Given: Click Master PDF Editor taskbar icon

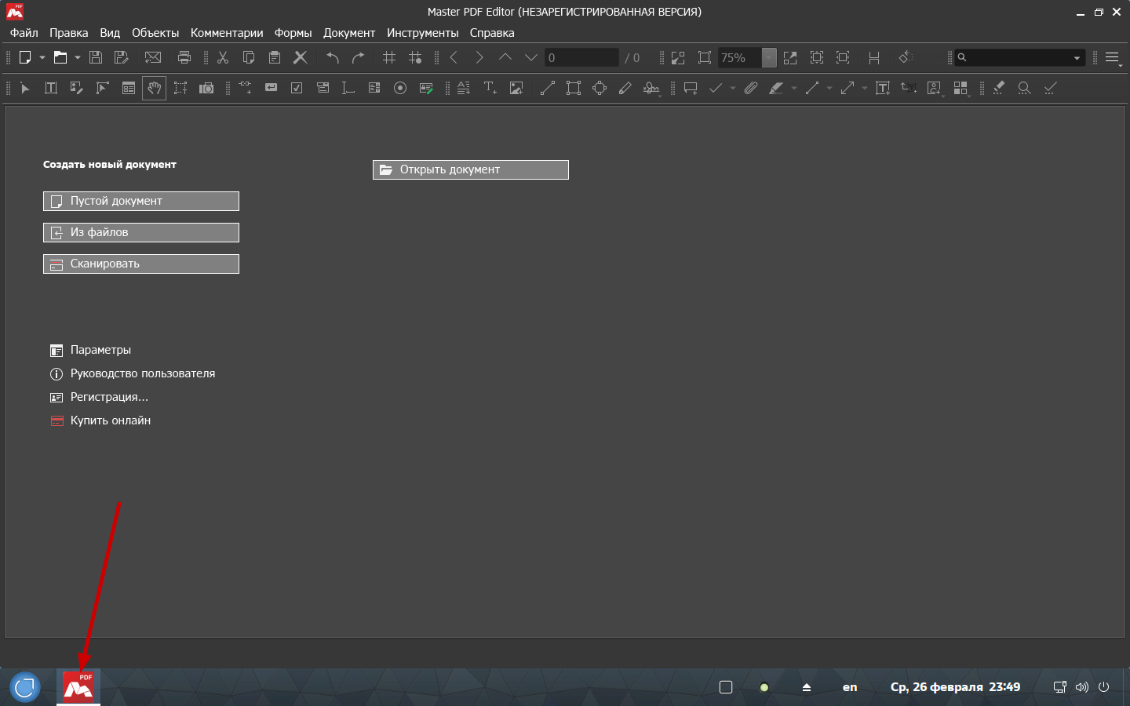Looking at the screenshot, I should coord(78,687).
